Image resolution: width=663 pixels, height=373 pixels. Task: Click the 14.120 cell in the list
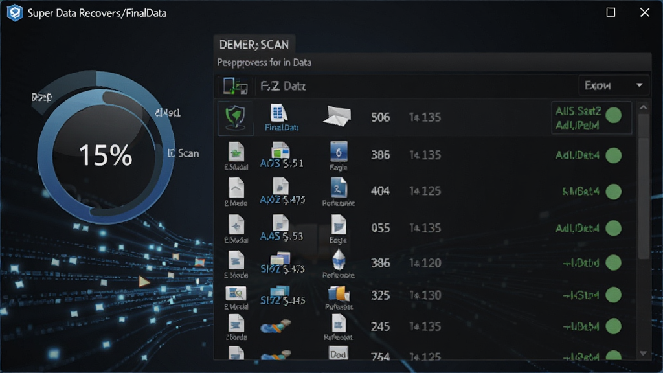click(x=425, y=263)
